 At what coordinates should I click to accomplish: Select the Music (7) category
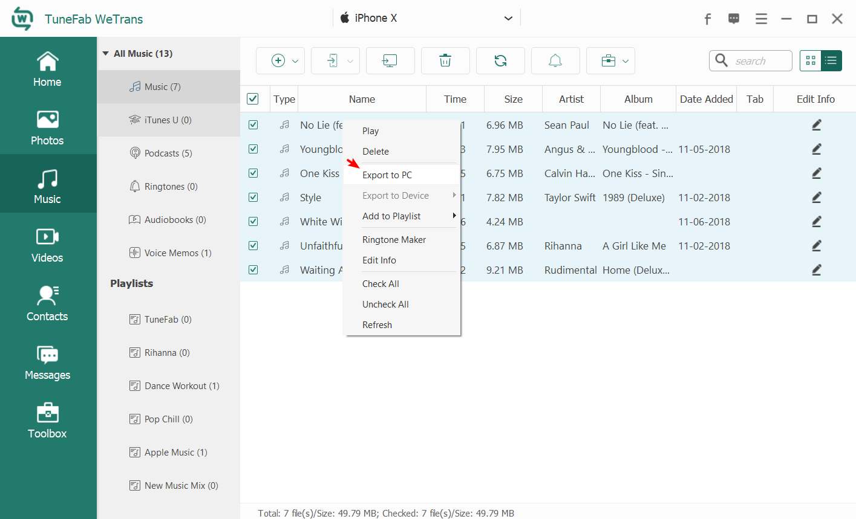(169, 87)
